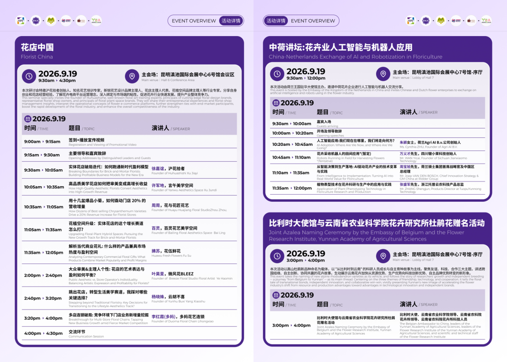507x362 pixels.
Task: Select the 活动详情 tab on the left page
Action: tap(231, 21)
